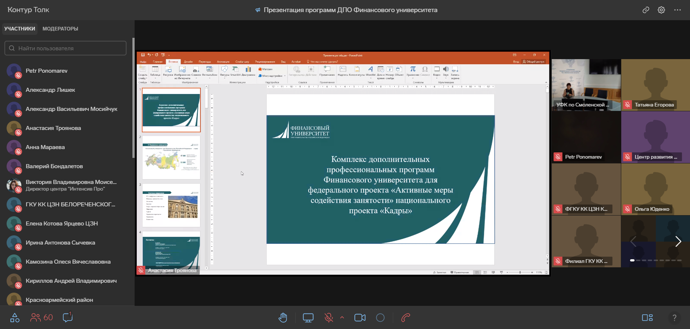The image size is (690, 329).
Task: Go to previous page of video tiles
Action: [x=633, y=241]
